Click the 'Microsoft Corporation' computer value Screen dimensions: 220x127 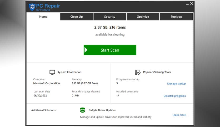(47, 83)
